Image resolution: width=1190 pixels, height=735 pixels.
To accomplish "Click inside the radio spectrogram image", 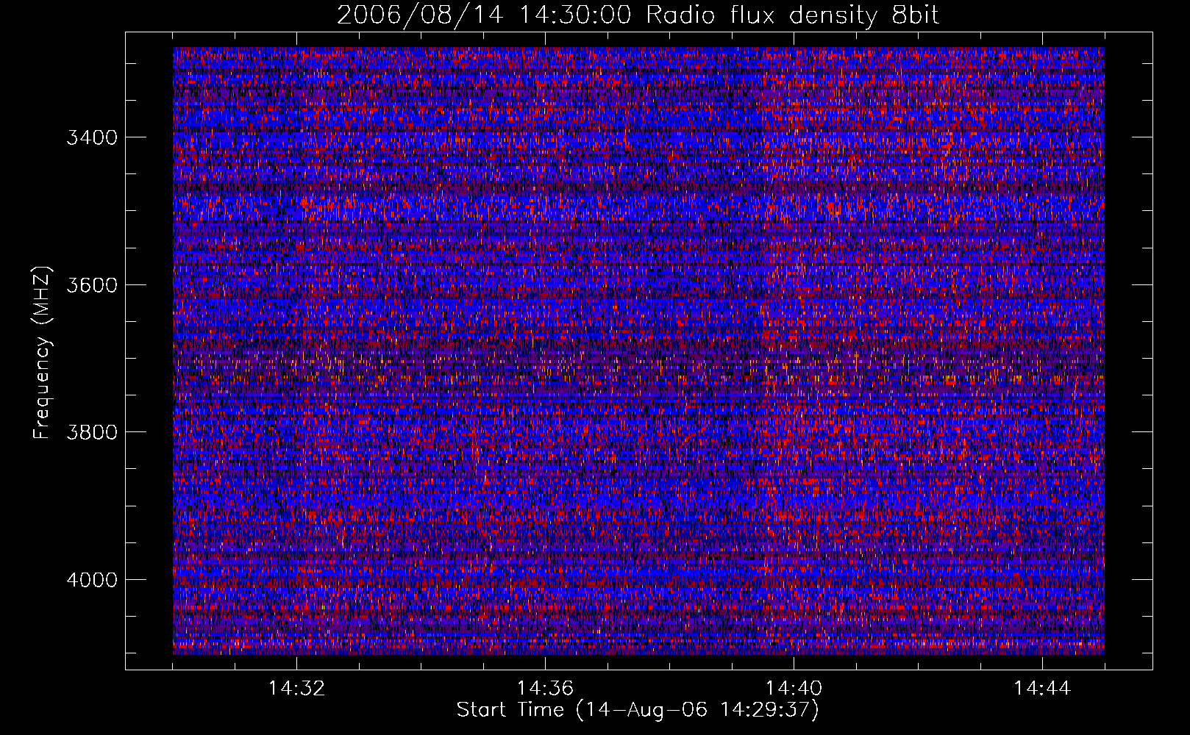I will 638,351.
